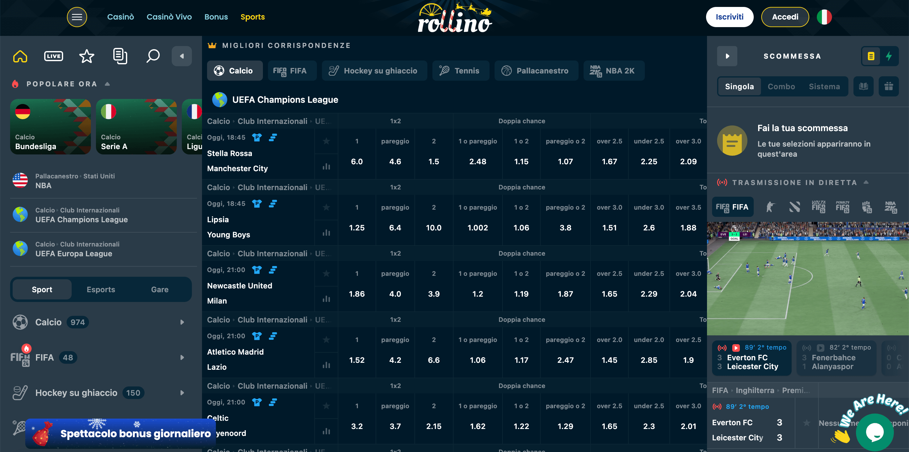The height and width of the screenshot is (452, 909).
Task: Open the search magnifier icon
Action: [x=153, y=56]
